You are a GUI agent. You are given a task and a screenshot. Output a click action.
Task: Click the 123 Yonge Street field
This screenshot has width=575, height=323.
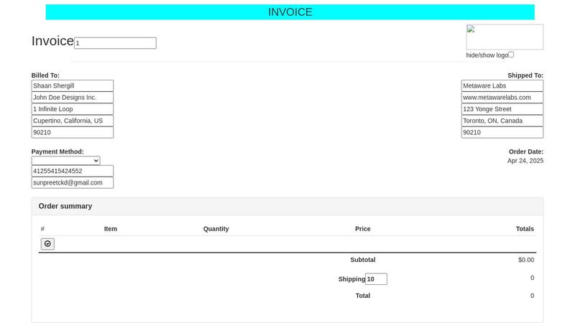(502, 109)
